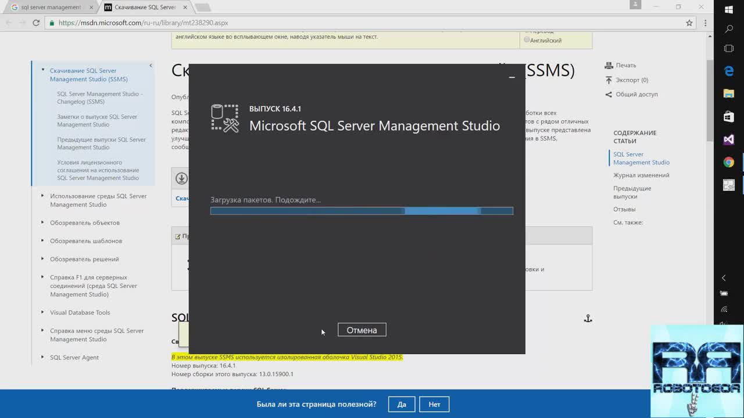Open SQL Server Management Studio - Changelog link
The width and height of the screenshot is (744, 418).
pos(99,98)
